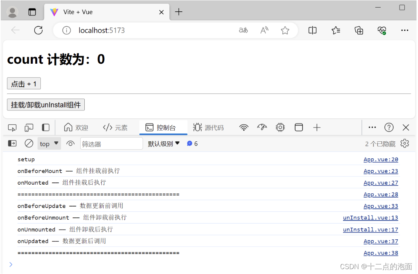Open DevTools settings gear in console toolbar
This screenshot has width=418, height=274.
(404, 143)
